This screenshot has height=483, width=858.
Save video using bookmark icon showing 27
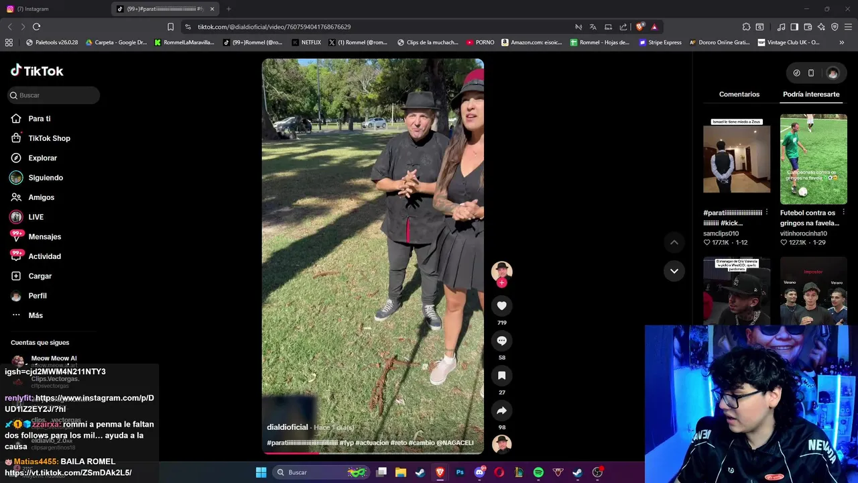(x=501, y=376)
